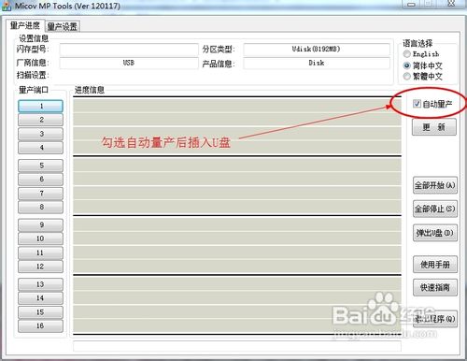Click port button 14
Viewport: 467px width, 361px height.
point(41,298)
